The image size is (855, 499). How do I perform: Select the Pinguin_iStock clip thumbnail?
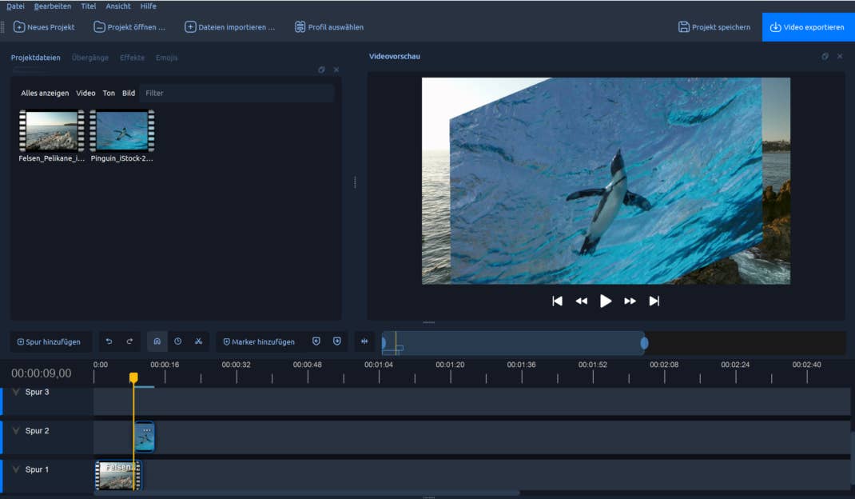[x=121, y=130]
